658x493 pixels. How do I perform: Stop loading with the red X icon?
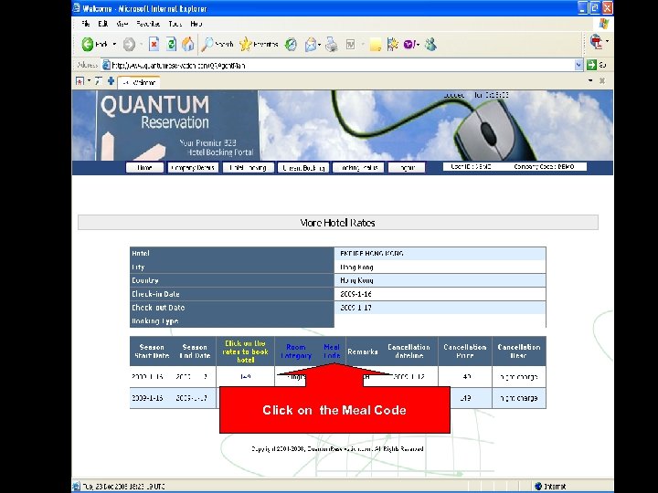(154, 44)
